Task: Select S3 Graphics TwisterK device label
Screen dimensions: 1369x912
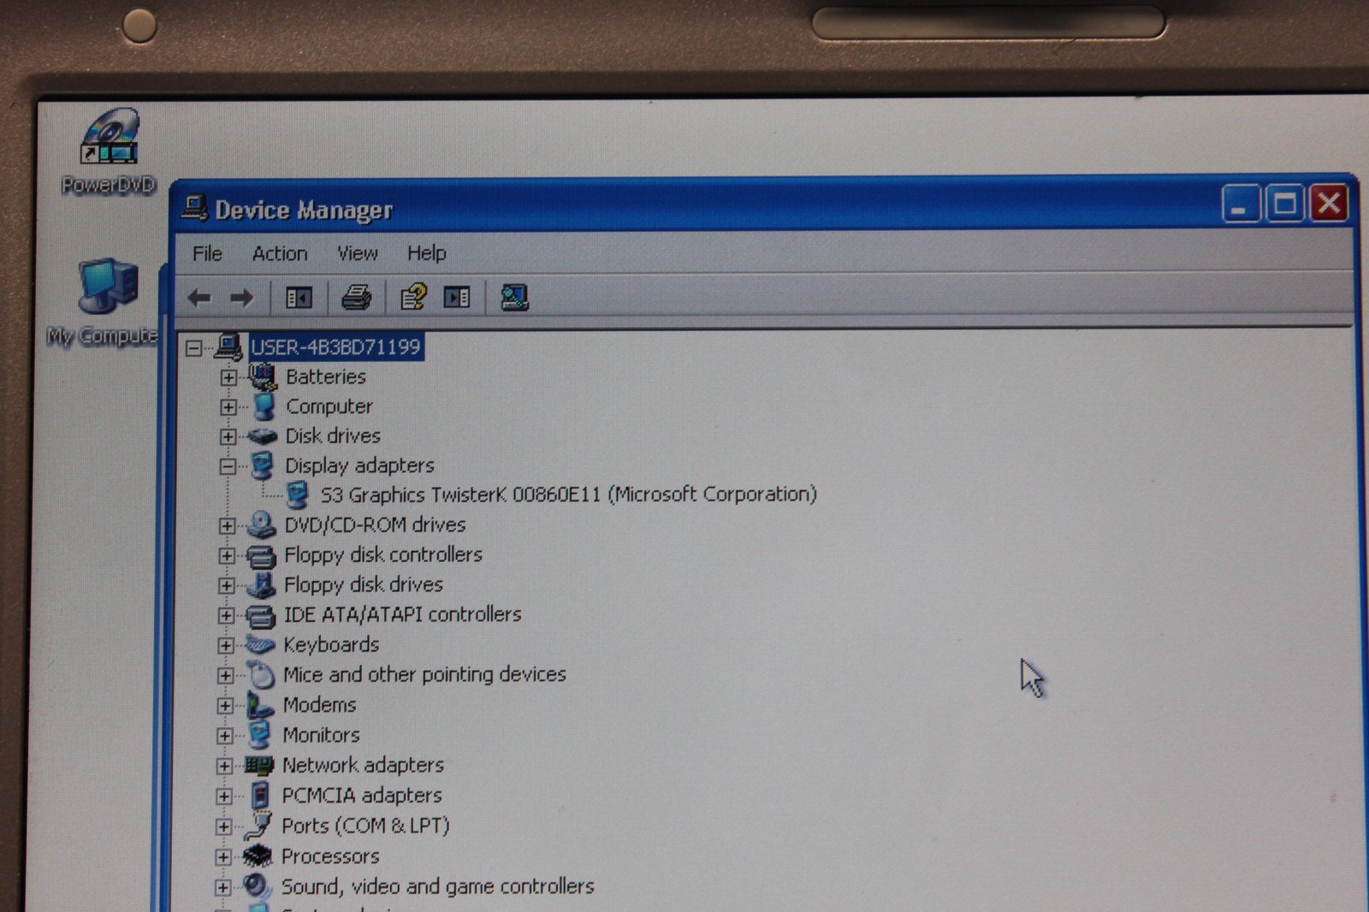Action: click(569, 494)
